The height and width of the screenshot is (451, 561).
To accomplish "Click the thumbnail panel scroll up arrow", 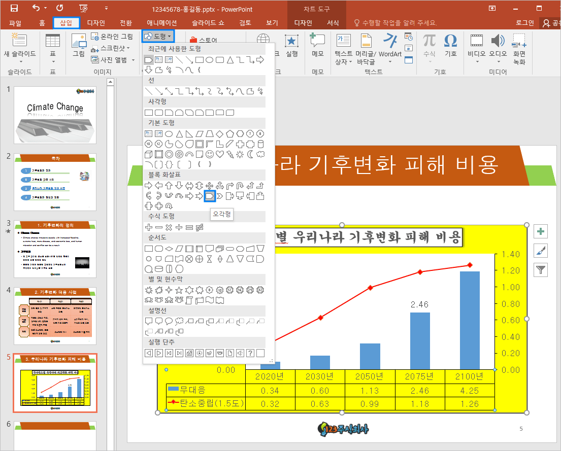I will pyautogui.click(x=110, y=82).
